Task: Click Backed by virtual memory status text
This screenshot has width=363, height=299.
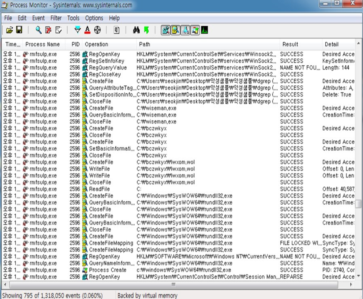Action: coord(147,295)
